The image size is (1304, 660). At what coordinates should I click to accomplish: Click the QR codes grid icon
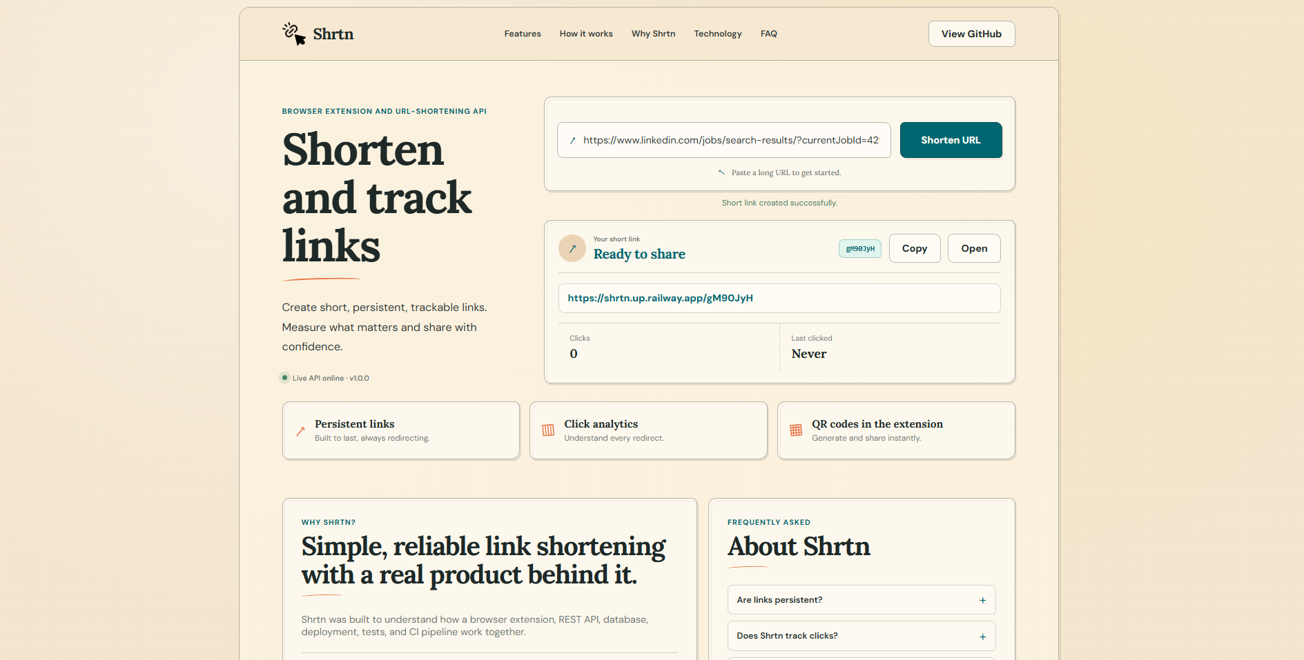click(796, 430)
